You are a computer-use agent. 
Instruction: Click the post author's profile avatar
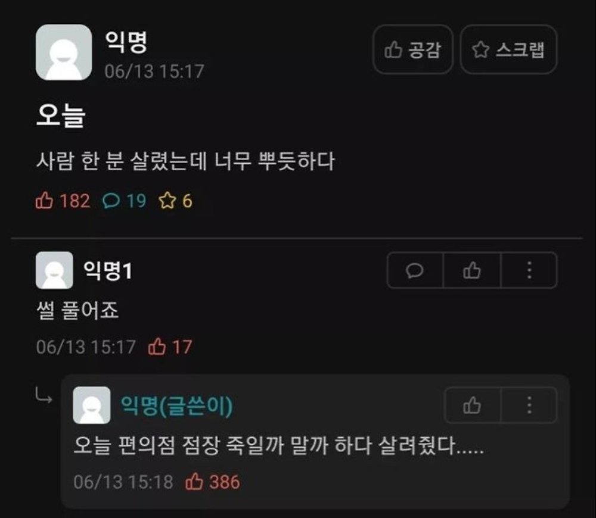[64, 52]
